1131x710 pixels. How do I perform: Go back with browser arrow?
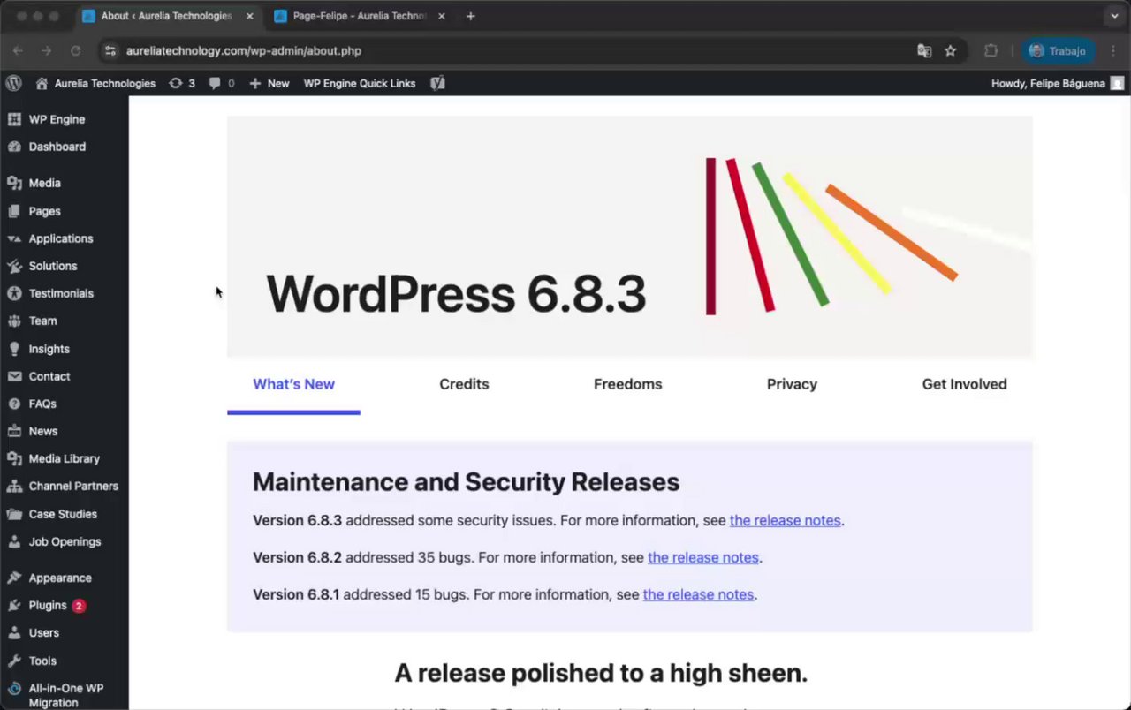[18, 51]
